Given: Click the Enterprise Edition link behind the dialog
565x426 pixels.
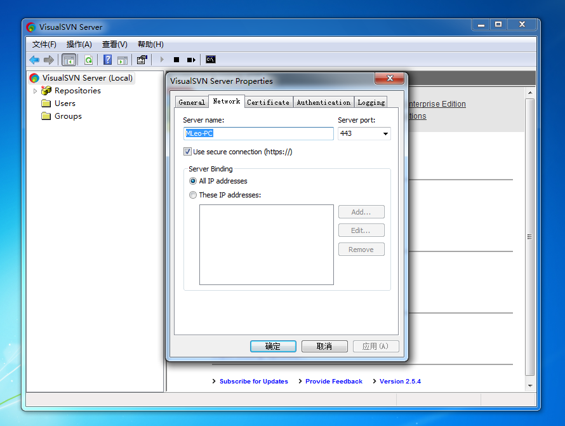Looking at the screenshot, I should click(437, 103).
